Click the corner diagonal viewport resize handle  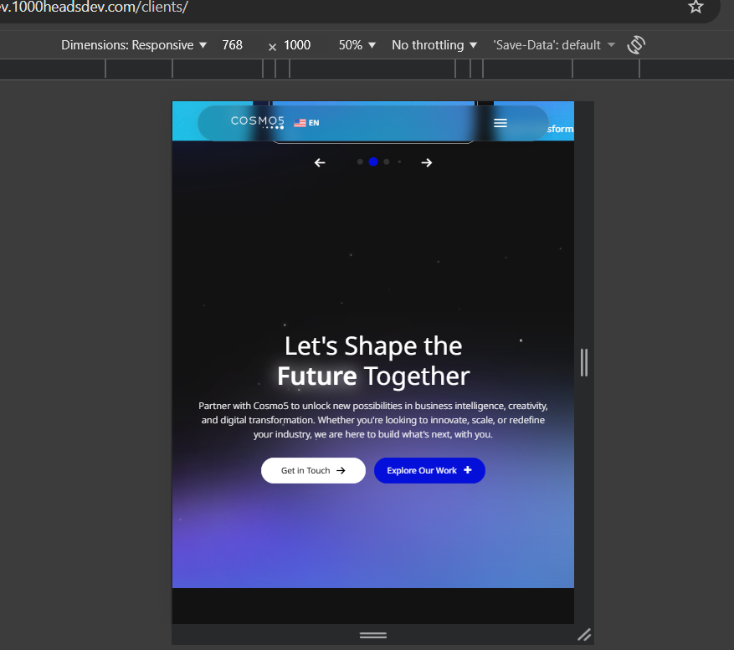click(583, 635)
